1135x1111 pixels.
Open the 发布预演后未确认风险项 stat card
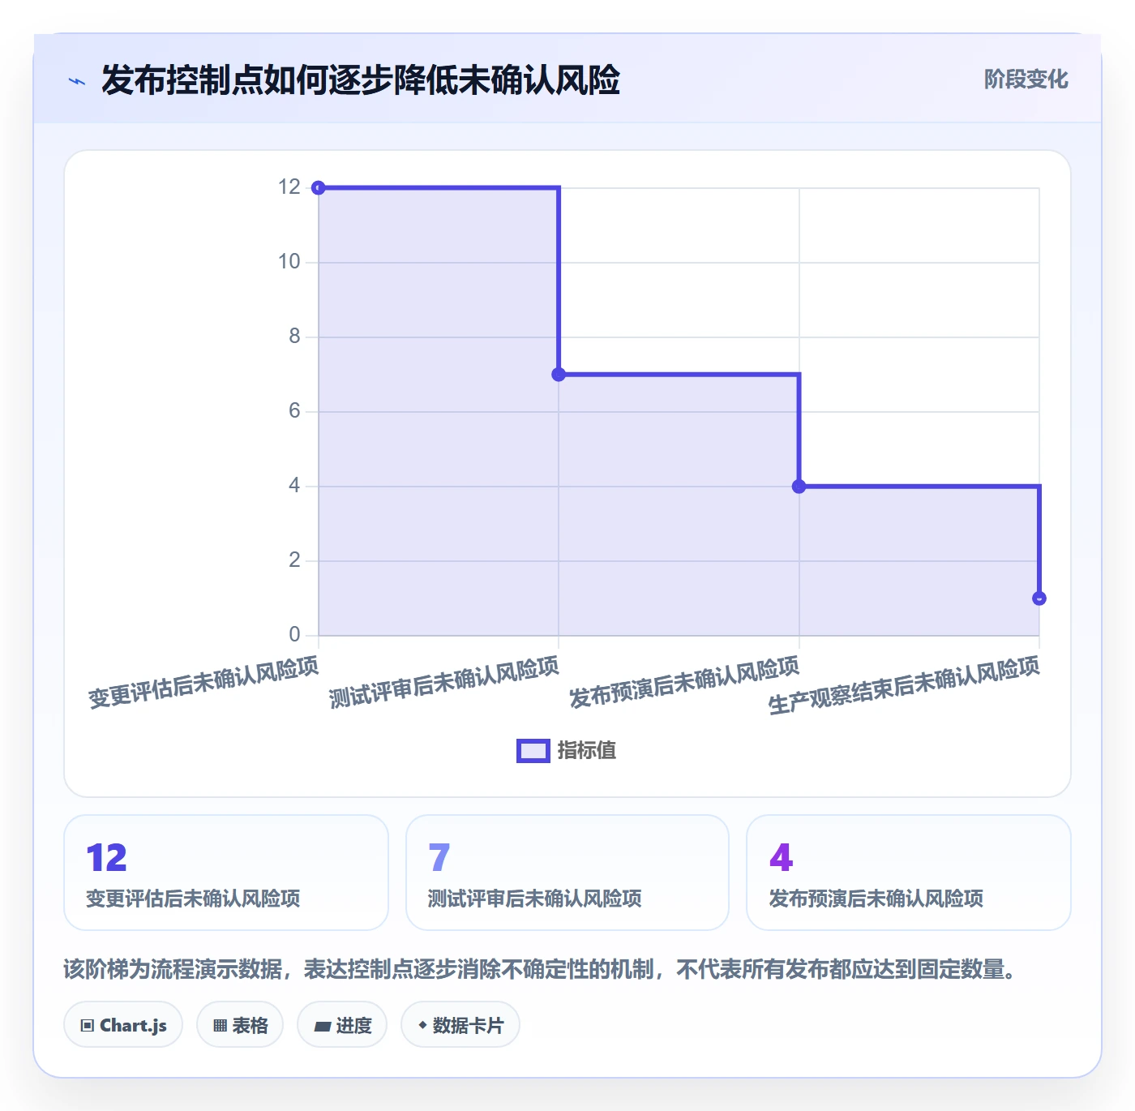pyautogui.click(x=909, y=873)
